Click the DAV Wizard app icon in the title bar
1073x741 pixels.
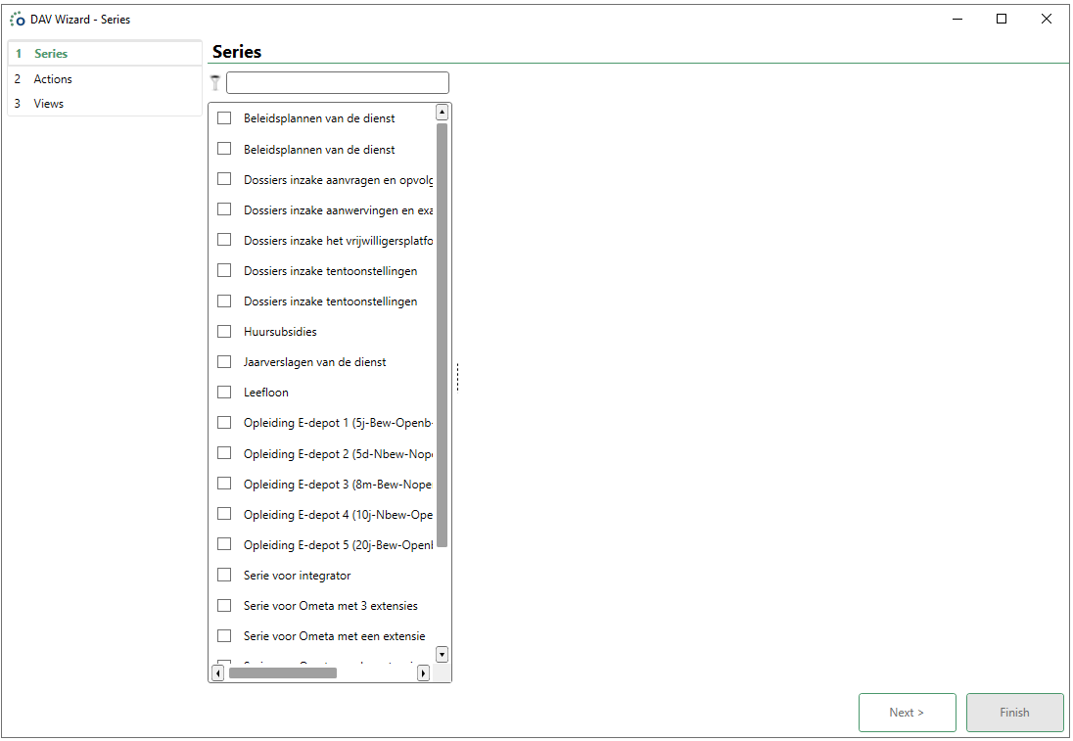[18, 19]
